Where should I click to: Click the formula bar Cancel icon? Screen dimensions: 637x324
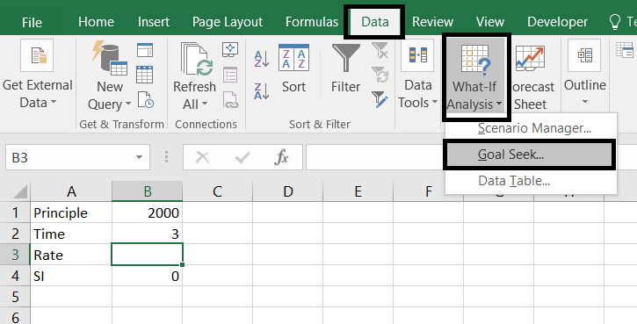pos(202,157)
